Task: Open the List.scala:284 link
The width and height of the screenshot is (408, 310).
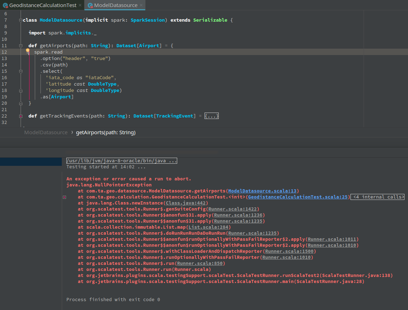Action: point(208,227)
